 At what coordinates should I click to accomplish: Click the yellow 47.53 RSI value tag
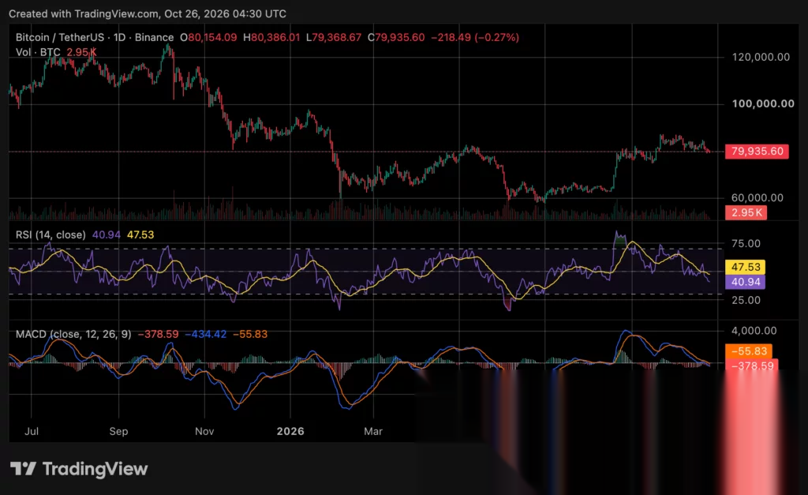tap(745, 267)
